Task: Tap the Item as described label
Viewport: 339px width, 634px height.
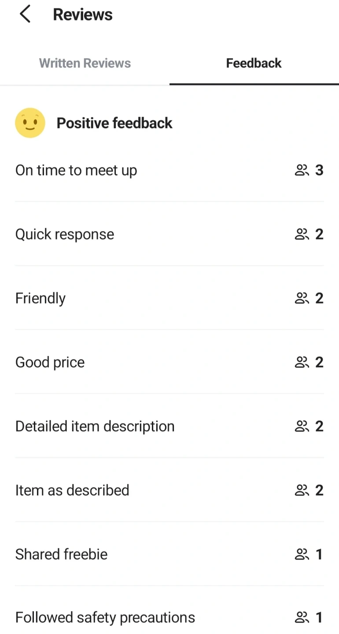Action: pos(72,490)
